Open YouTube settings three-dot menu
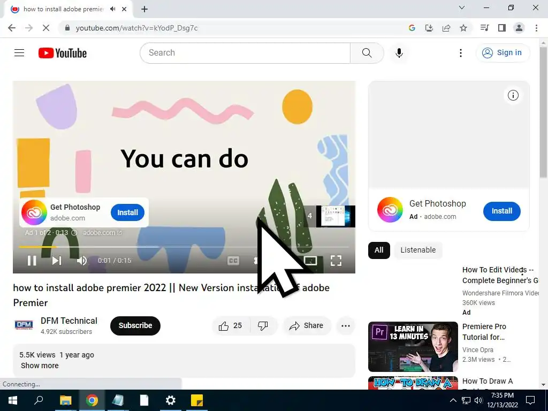Screen dimensions: 548x411 tap(461, 53)
